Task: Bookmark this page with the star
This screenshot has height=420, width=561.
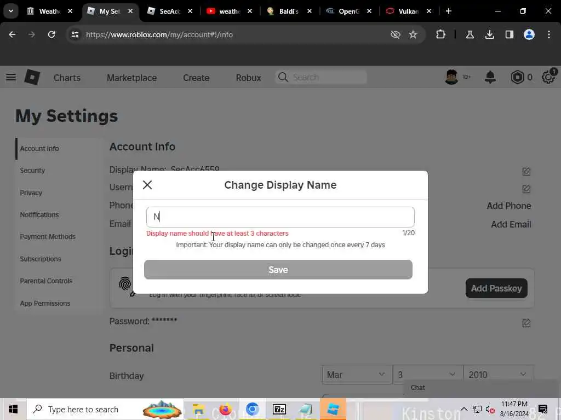Action: [x=413, y=34]
